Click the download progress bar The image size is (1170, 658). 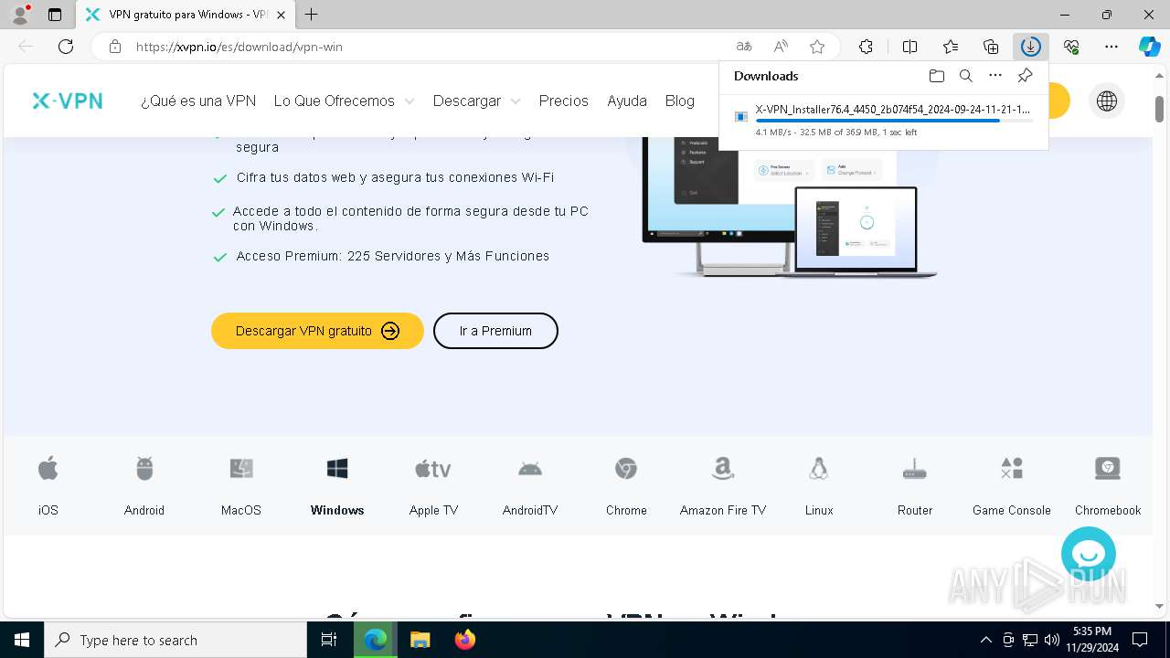pyautogui.click(x=895, y=121)
